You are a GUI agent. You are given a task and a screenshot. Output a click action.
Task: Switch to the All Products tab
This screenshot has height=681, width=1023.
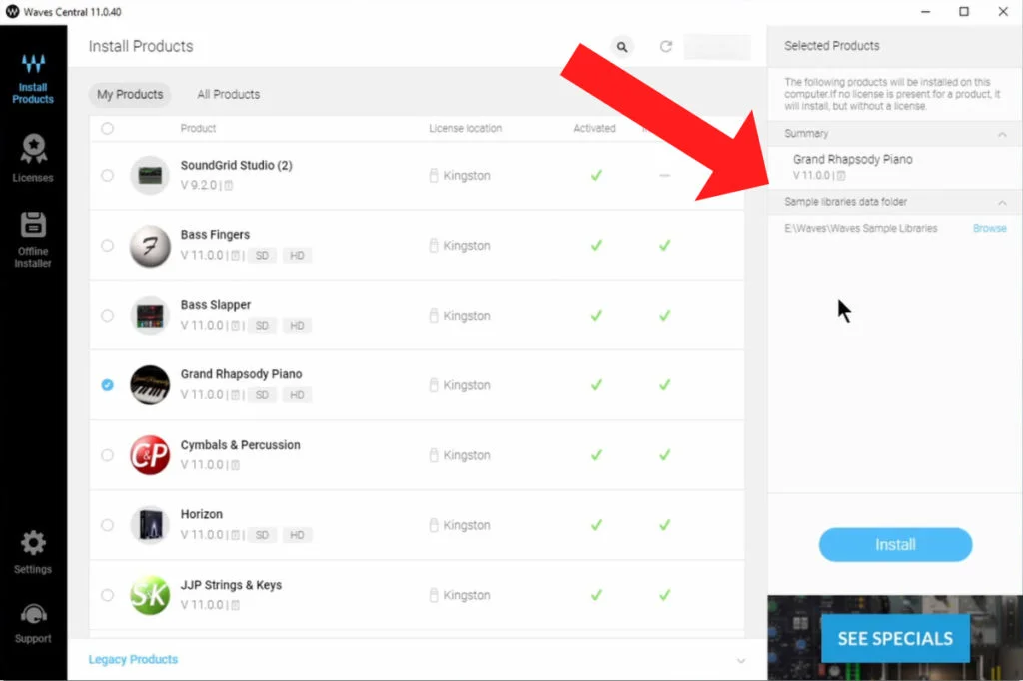pyautogui.click(x=229, y=95)
